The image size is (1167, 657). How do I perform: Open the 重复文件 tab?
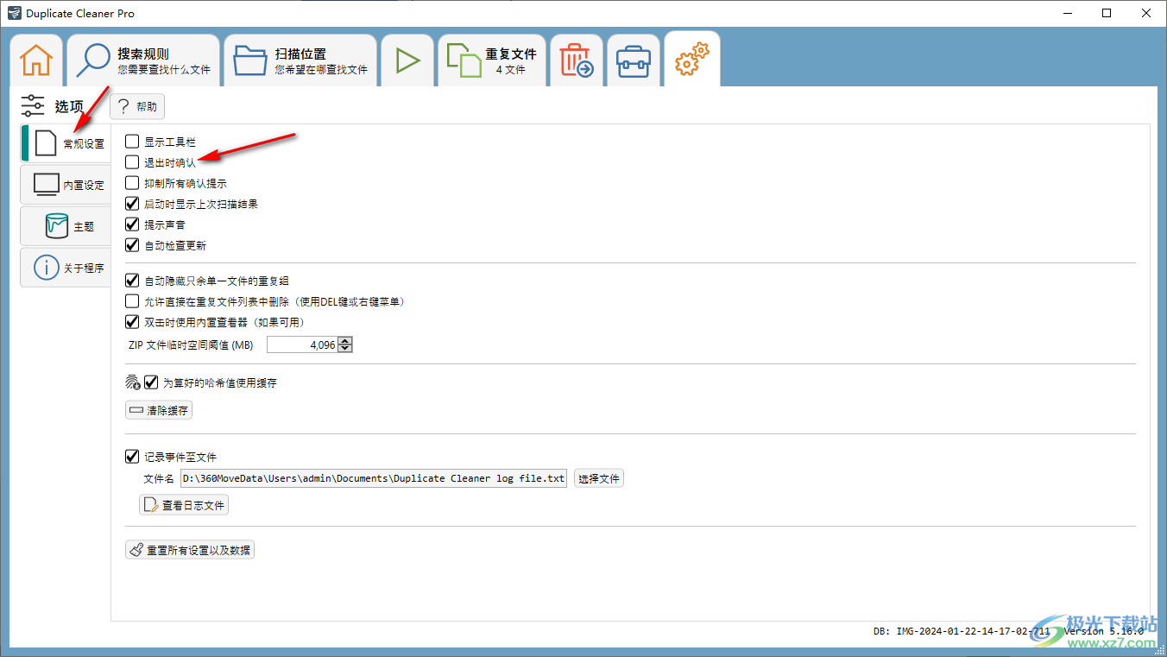pos(492,60)
